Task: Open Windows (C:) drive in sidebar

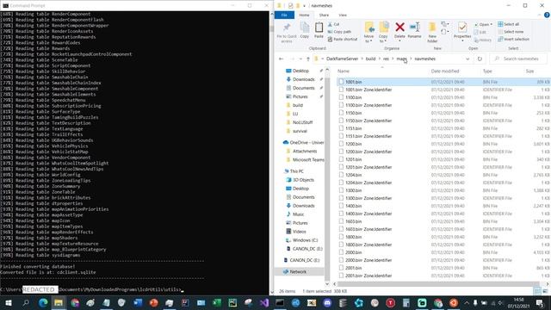Action: tap(305, 240)
